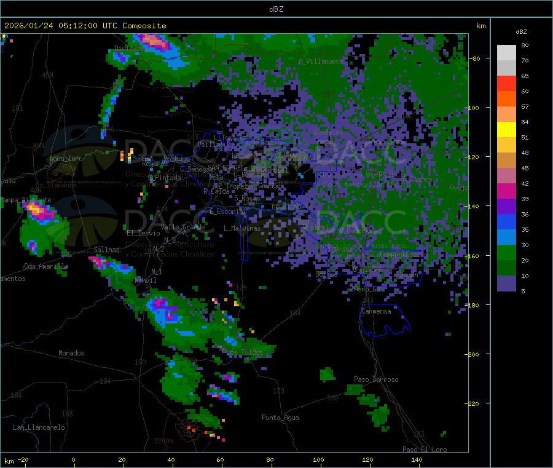Click the 'Cda_Amarilla' map label
This screenshot has height=468, width=553.
pyautogui.click(x=46, y=266)
